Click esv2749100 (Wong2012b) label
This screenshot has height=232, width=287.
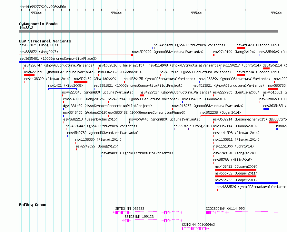tap(234, 52)
